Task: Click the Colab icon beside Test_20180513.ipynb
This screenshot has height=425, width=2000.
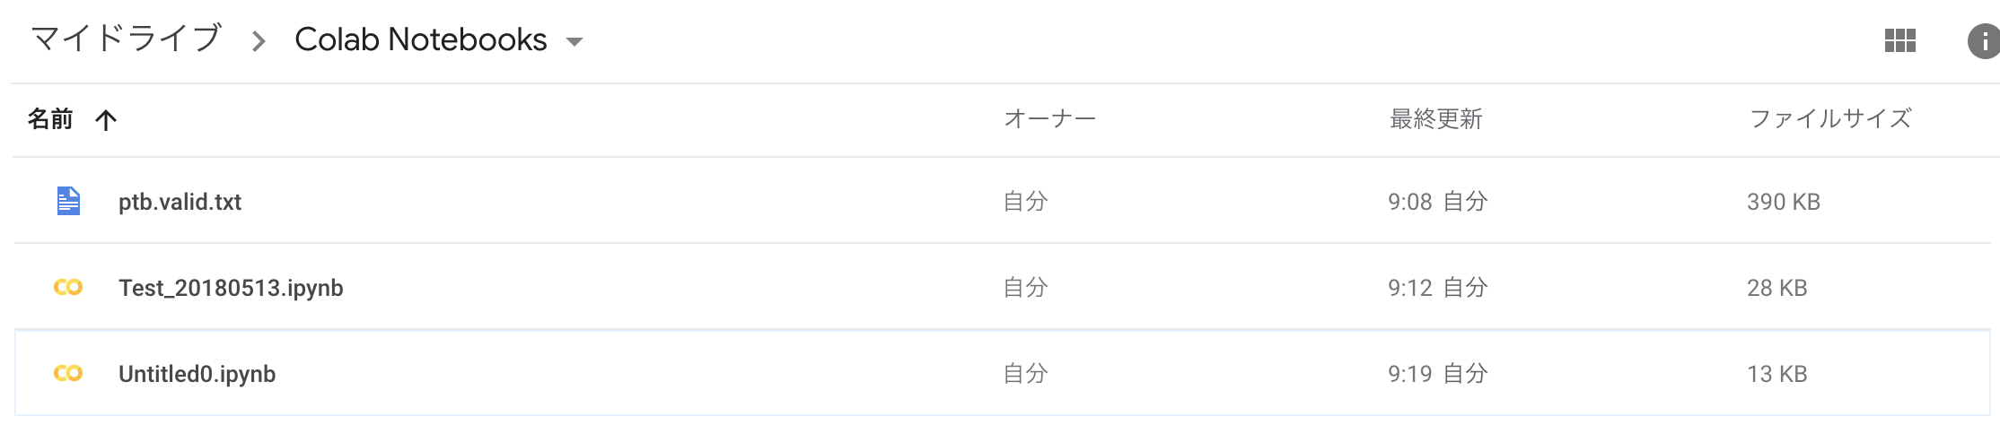Action: (68, 288)
